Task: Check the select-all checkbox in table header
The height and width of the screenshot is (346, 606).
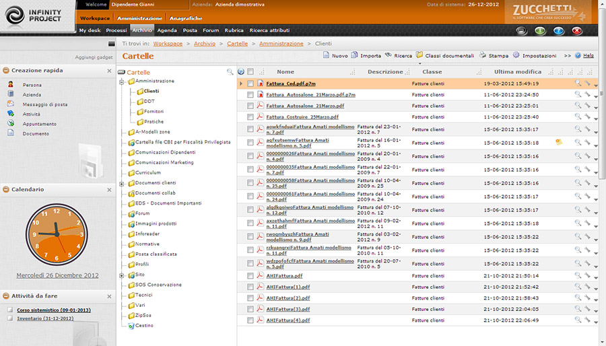Action: 250,72
